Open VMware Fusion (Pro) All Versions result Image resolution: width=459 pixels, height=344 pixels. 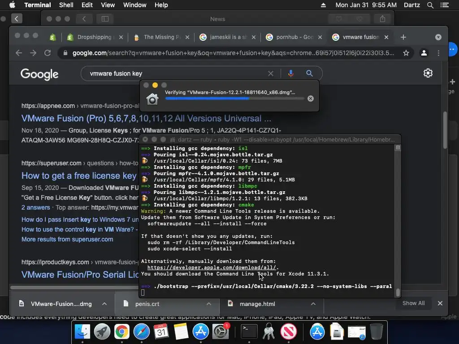pyautogui.click(x=146, y=118)
